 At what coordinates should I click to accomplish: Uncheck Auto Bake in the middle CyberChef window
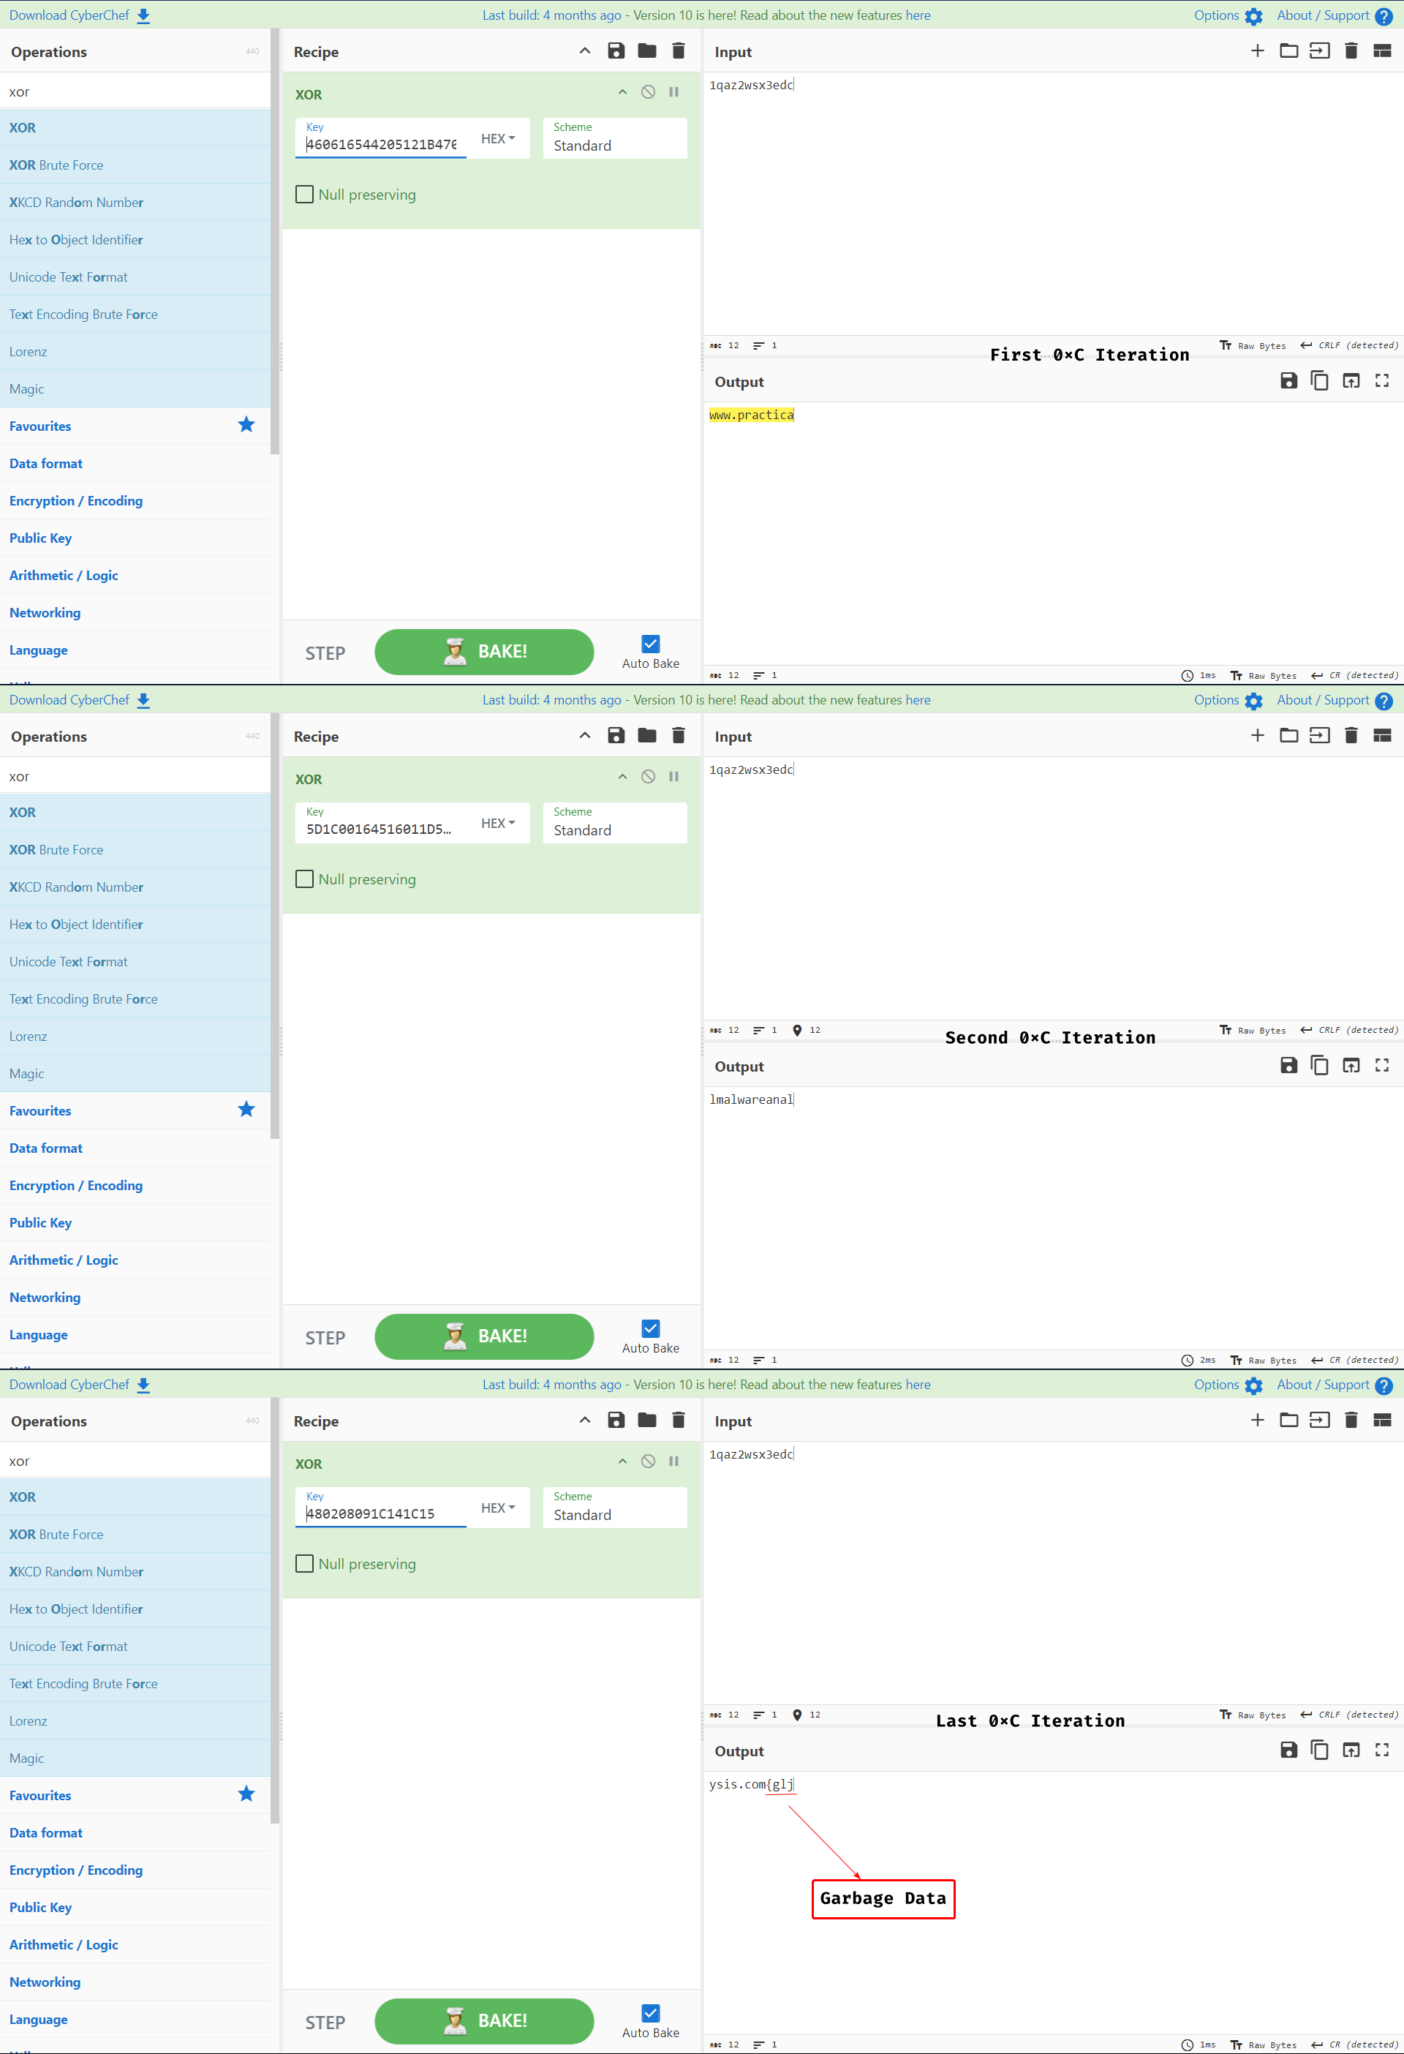(650, 1328)
